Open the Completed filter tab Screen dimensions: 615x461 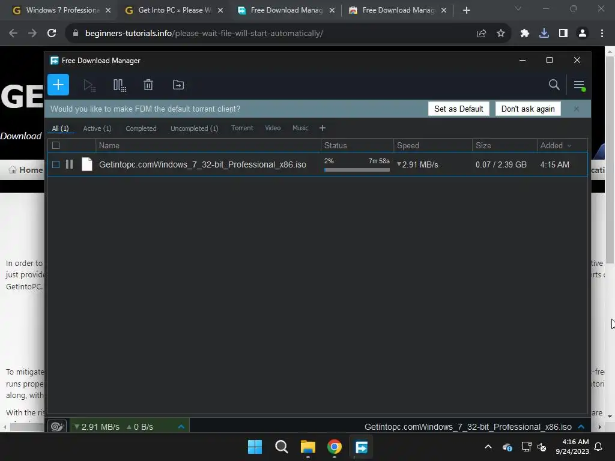(x=141, y=128)
